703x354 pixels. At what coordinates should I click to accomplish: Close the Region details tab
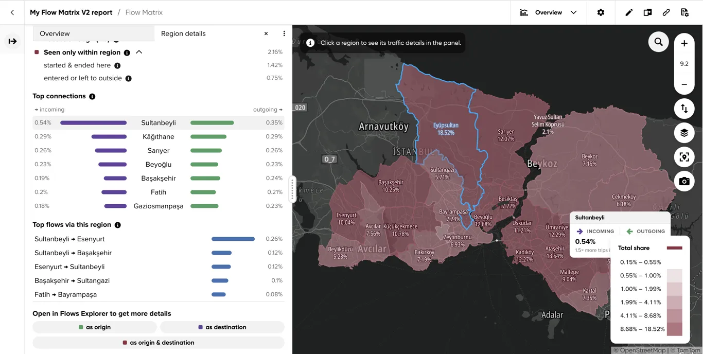coord(266,33)
